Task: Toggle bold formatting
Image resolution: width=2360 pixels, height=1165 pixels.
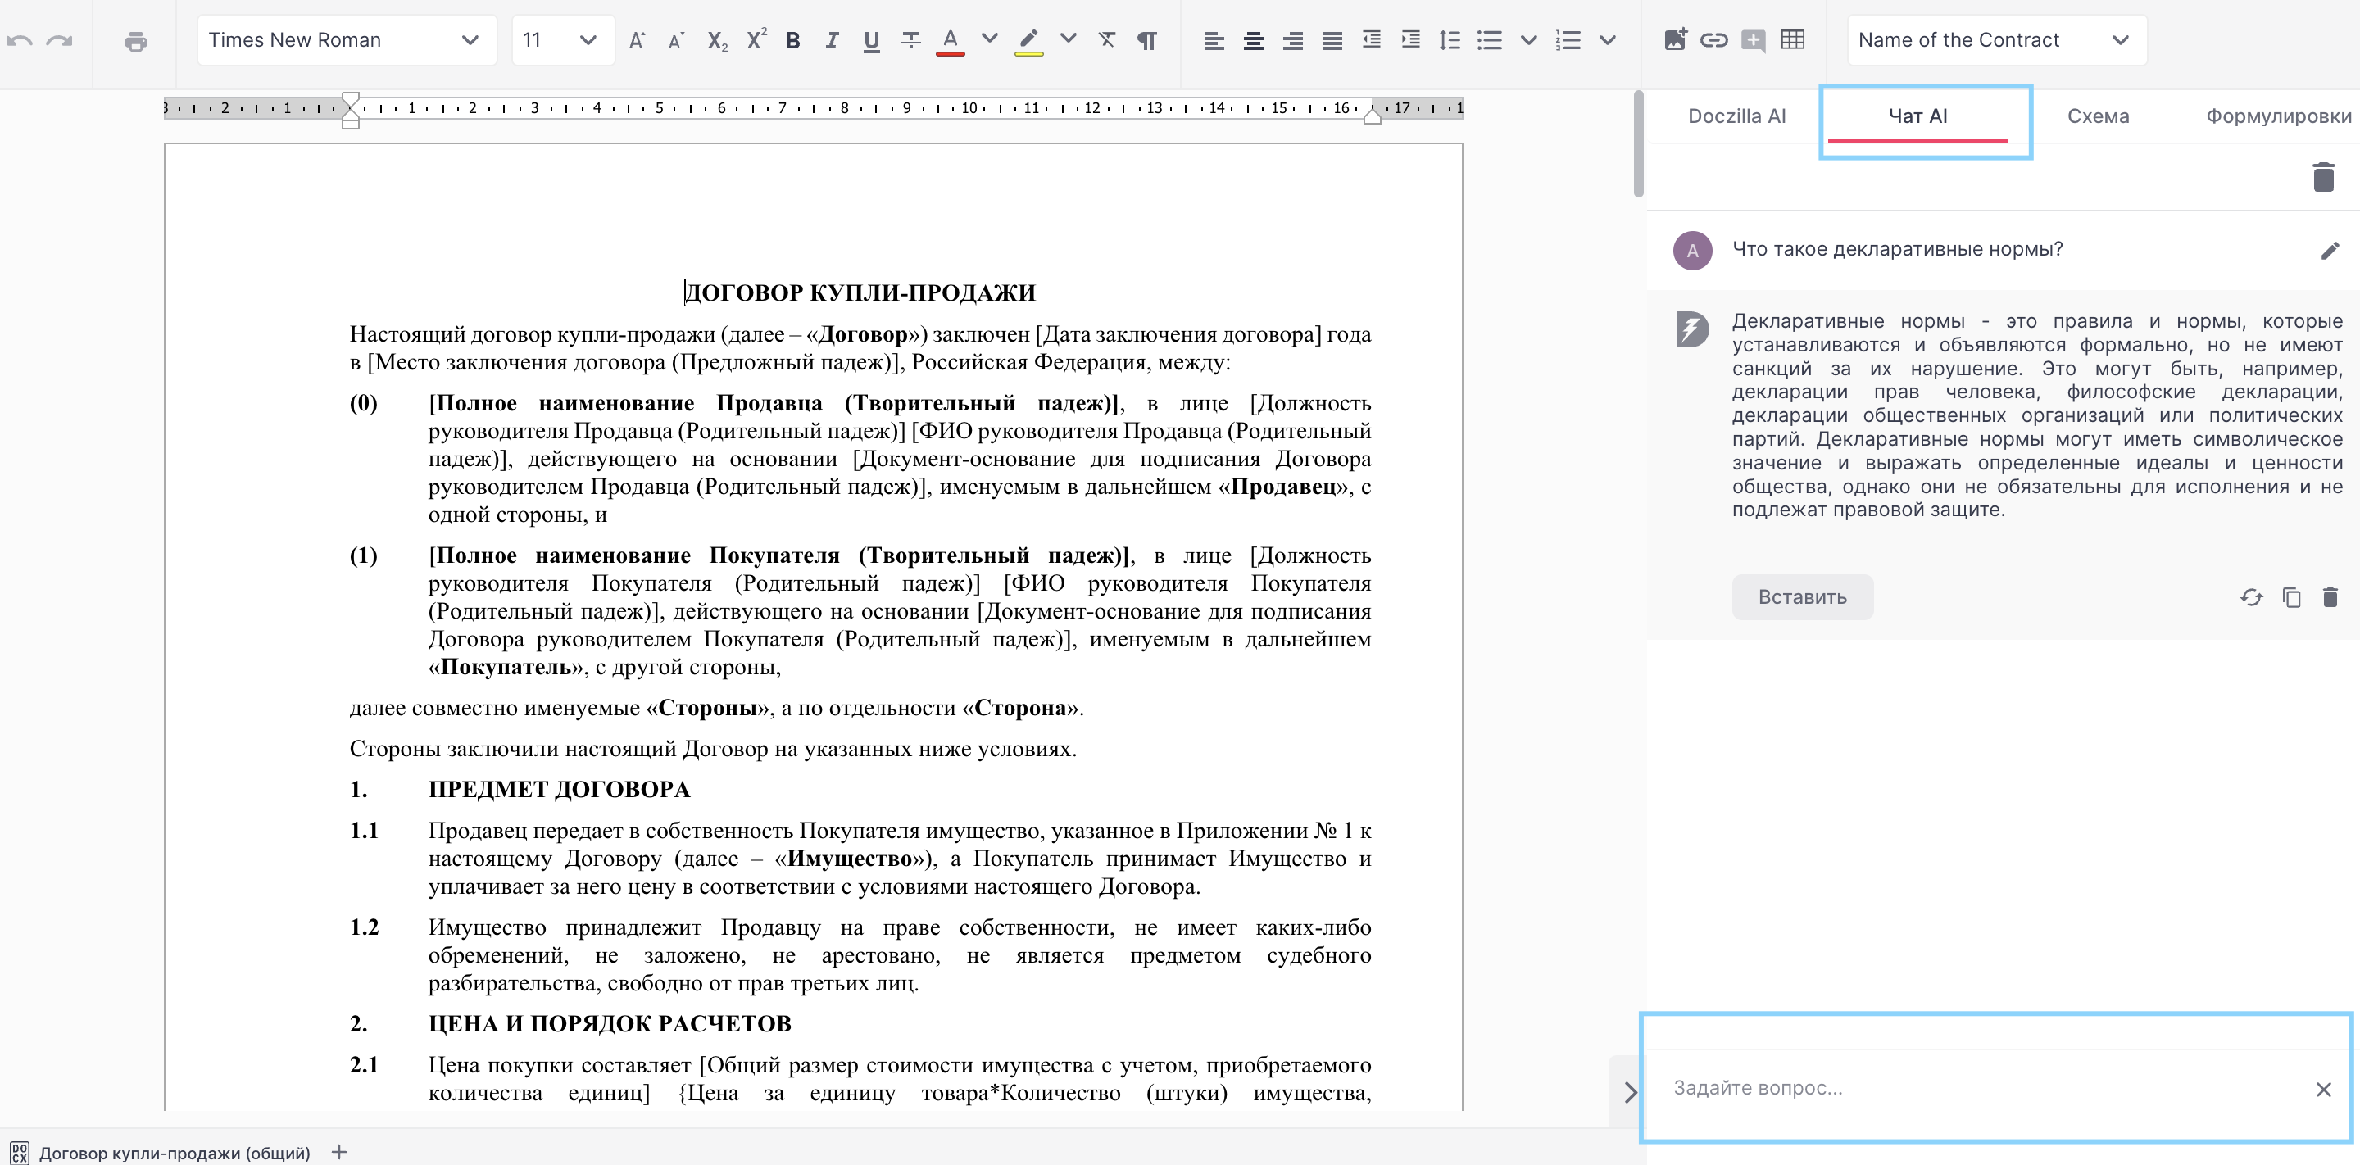Action: tap(792, 40)
